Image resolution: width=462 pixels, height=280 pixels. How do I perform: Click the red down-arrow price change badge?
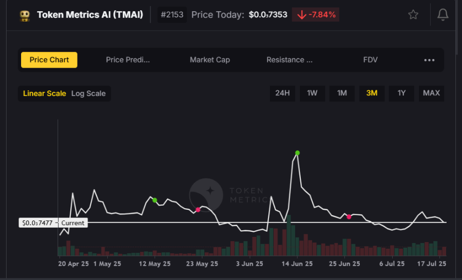316,15
